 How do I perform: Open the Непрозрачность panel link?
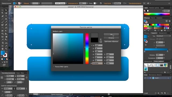point(73,3)
